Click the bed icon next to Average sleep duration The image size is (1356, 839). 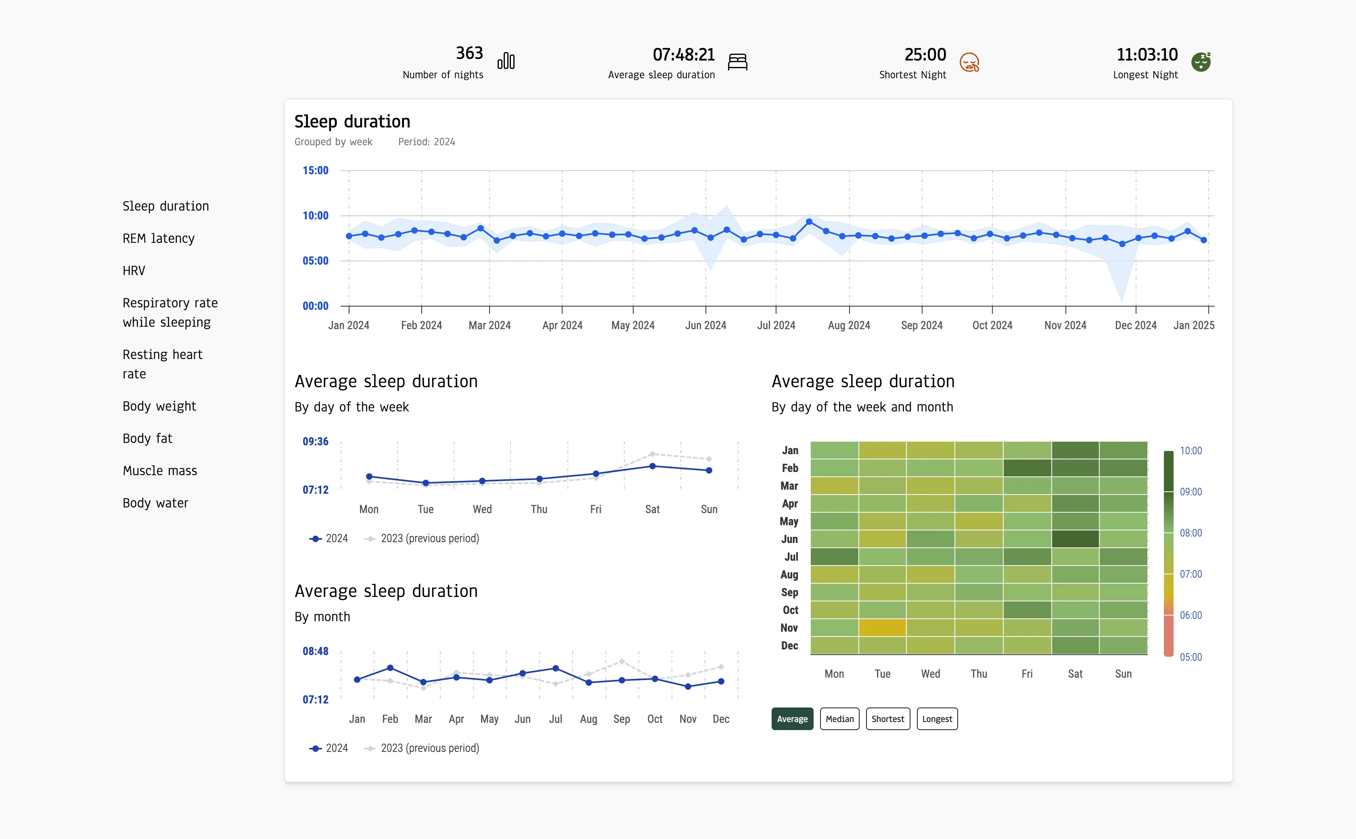click(737, 62)
